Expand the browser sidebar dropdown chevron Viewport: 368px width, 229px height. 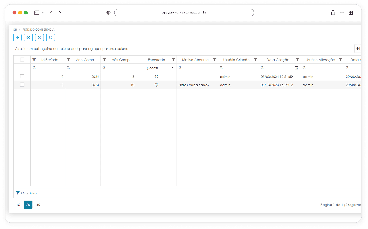tap(43, 13)
